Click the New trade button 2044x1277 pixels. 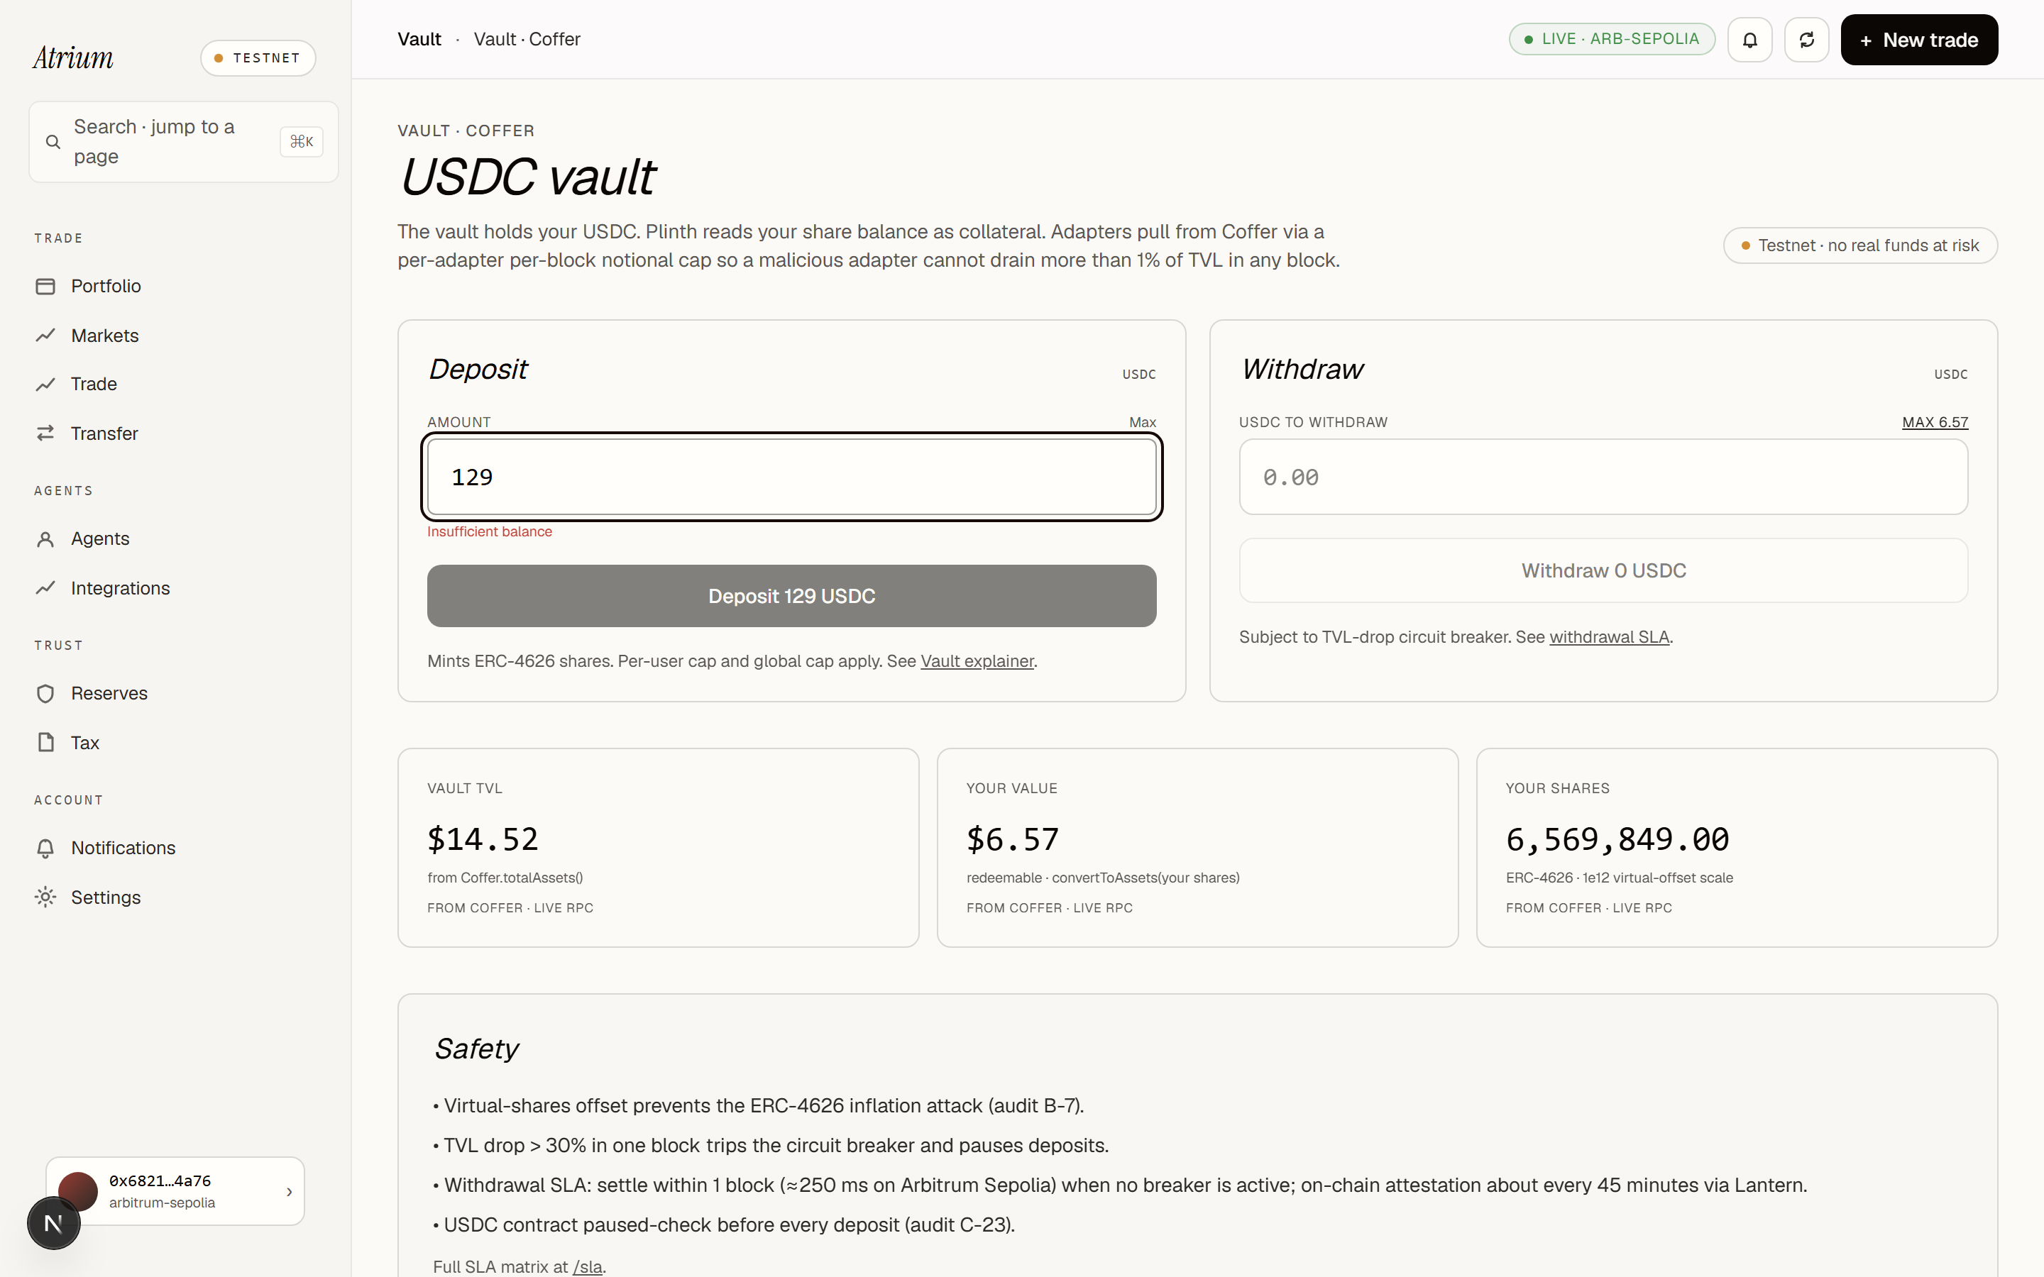1919,40
